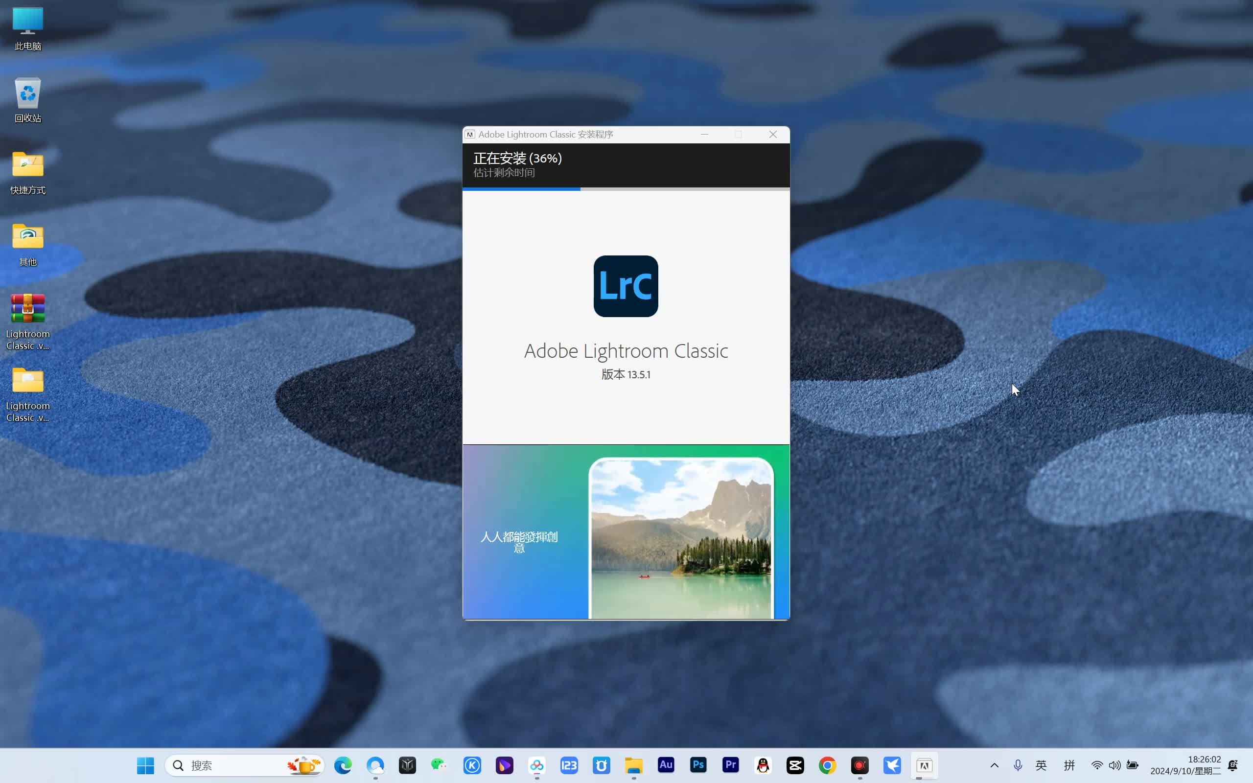Open Adobe Audition from the taskbar
Screen dimensions: 1253x783
[666, 765]
